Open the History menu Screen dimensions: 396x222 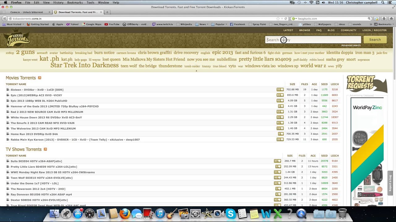58,2
